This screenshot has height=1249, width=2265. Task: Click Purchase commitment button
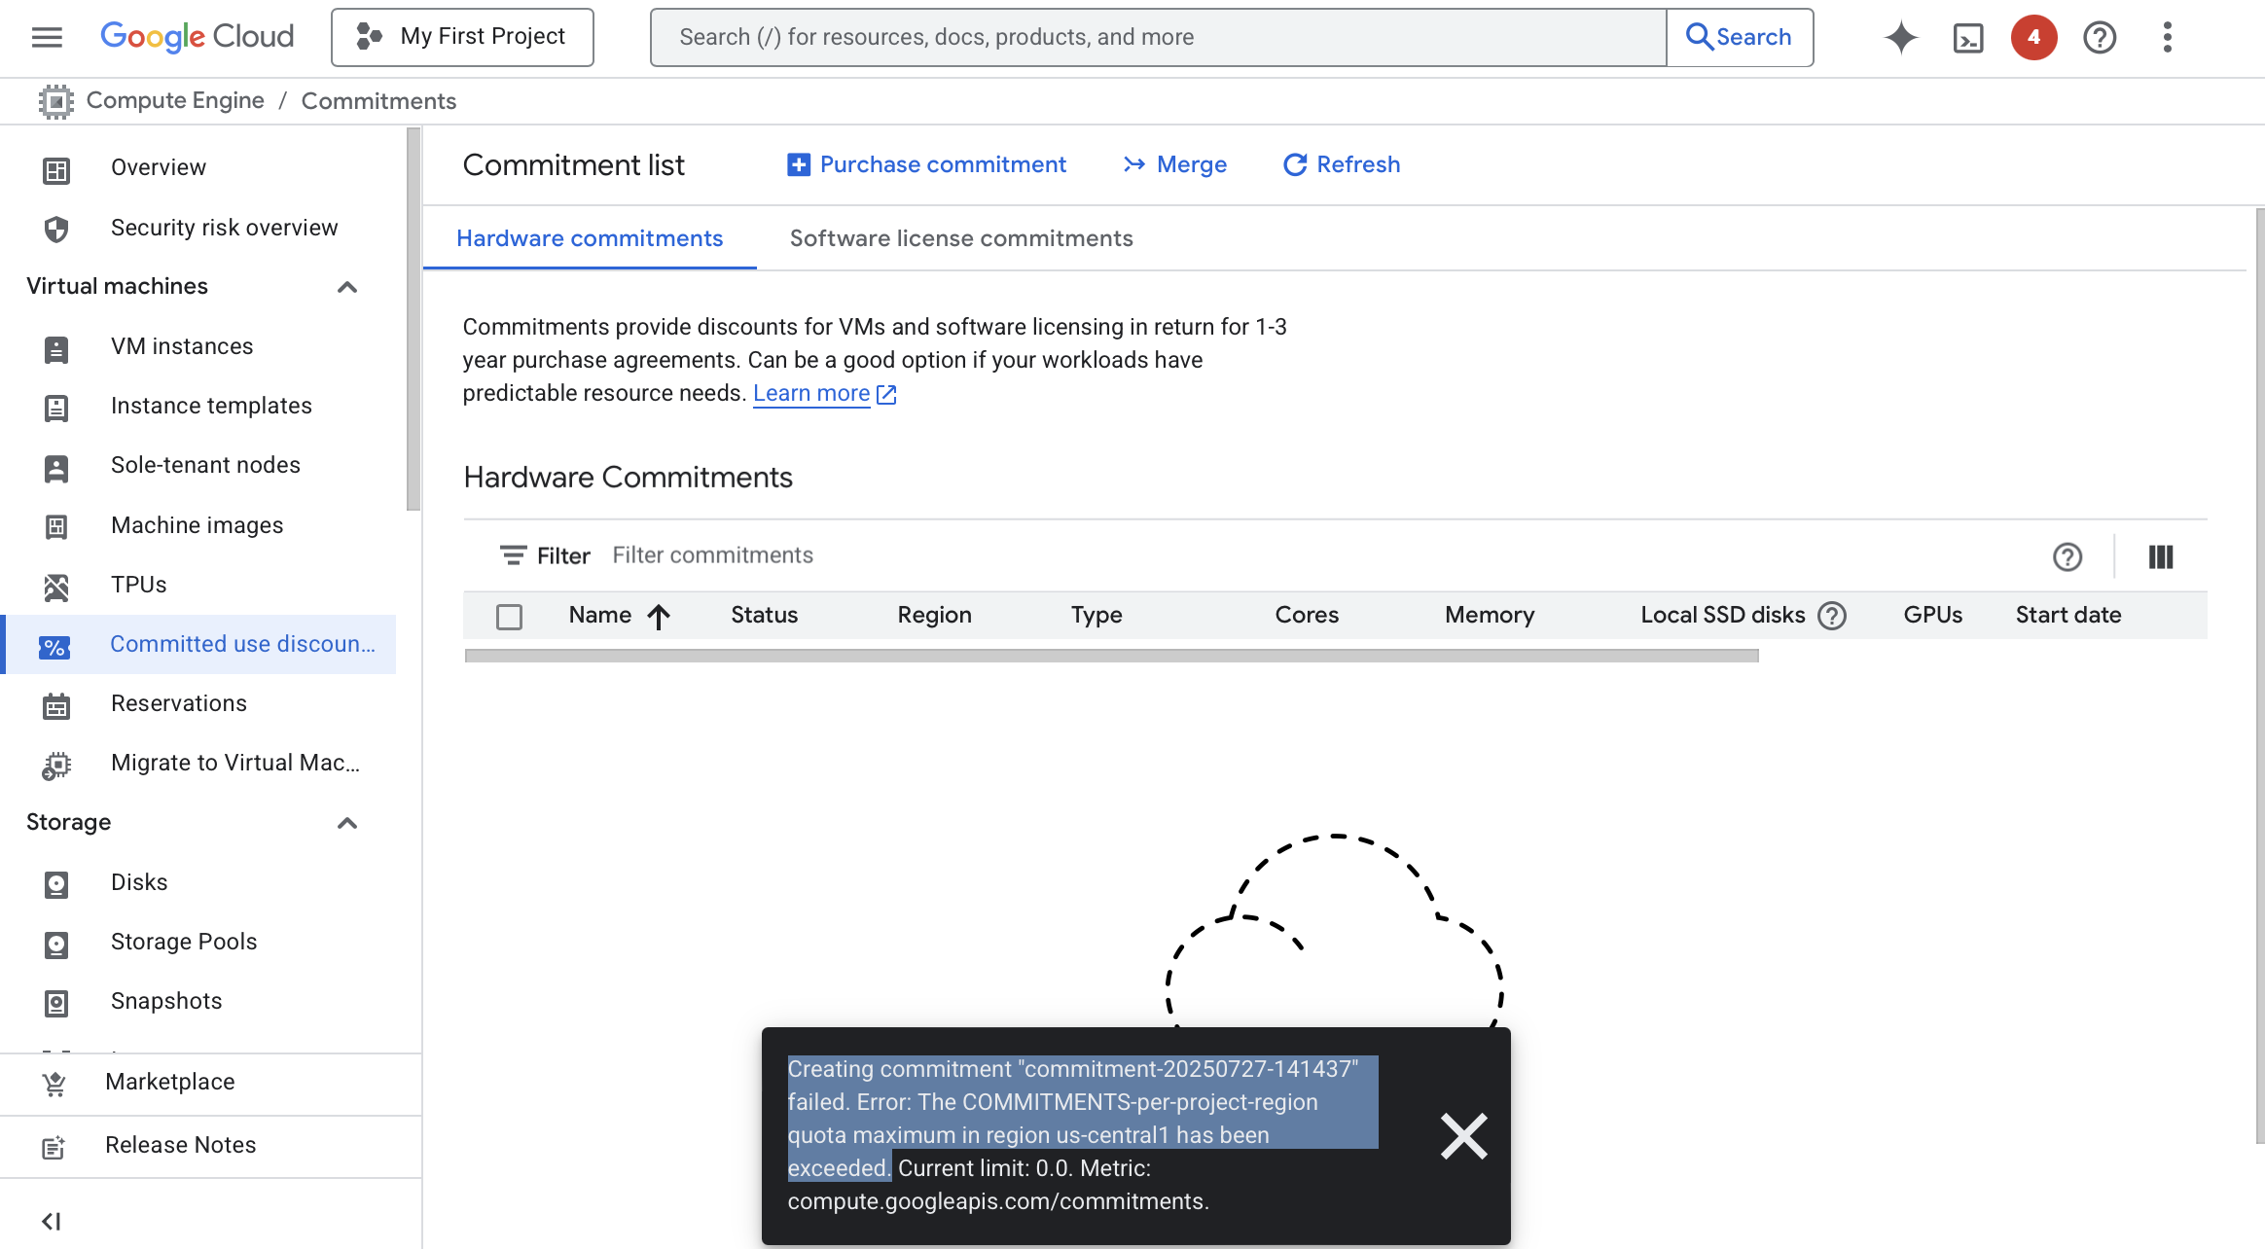pos(926,164)
